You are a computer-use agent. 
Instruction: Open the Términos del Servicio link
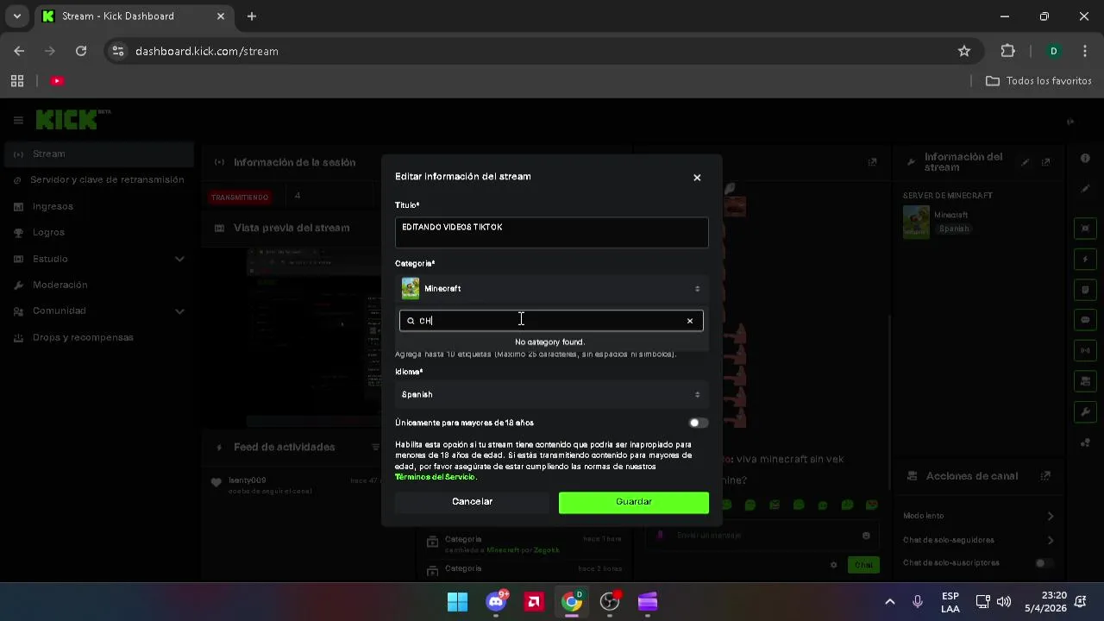coord(435,477)
